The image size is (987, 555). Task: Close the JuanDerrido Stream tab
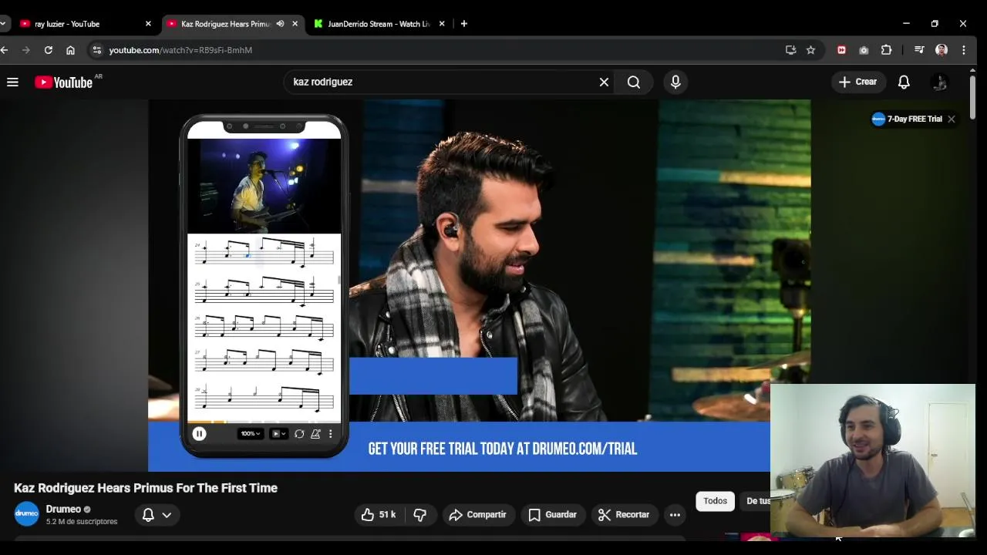442,24
